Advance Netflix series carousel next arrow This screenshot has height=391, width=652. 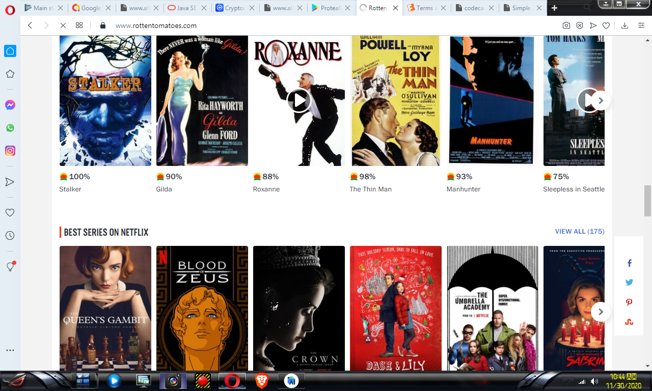pyautogui.click(x=601, y=312)
